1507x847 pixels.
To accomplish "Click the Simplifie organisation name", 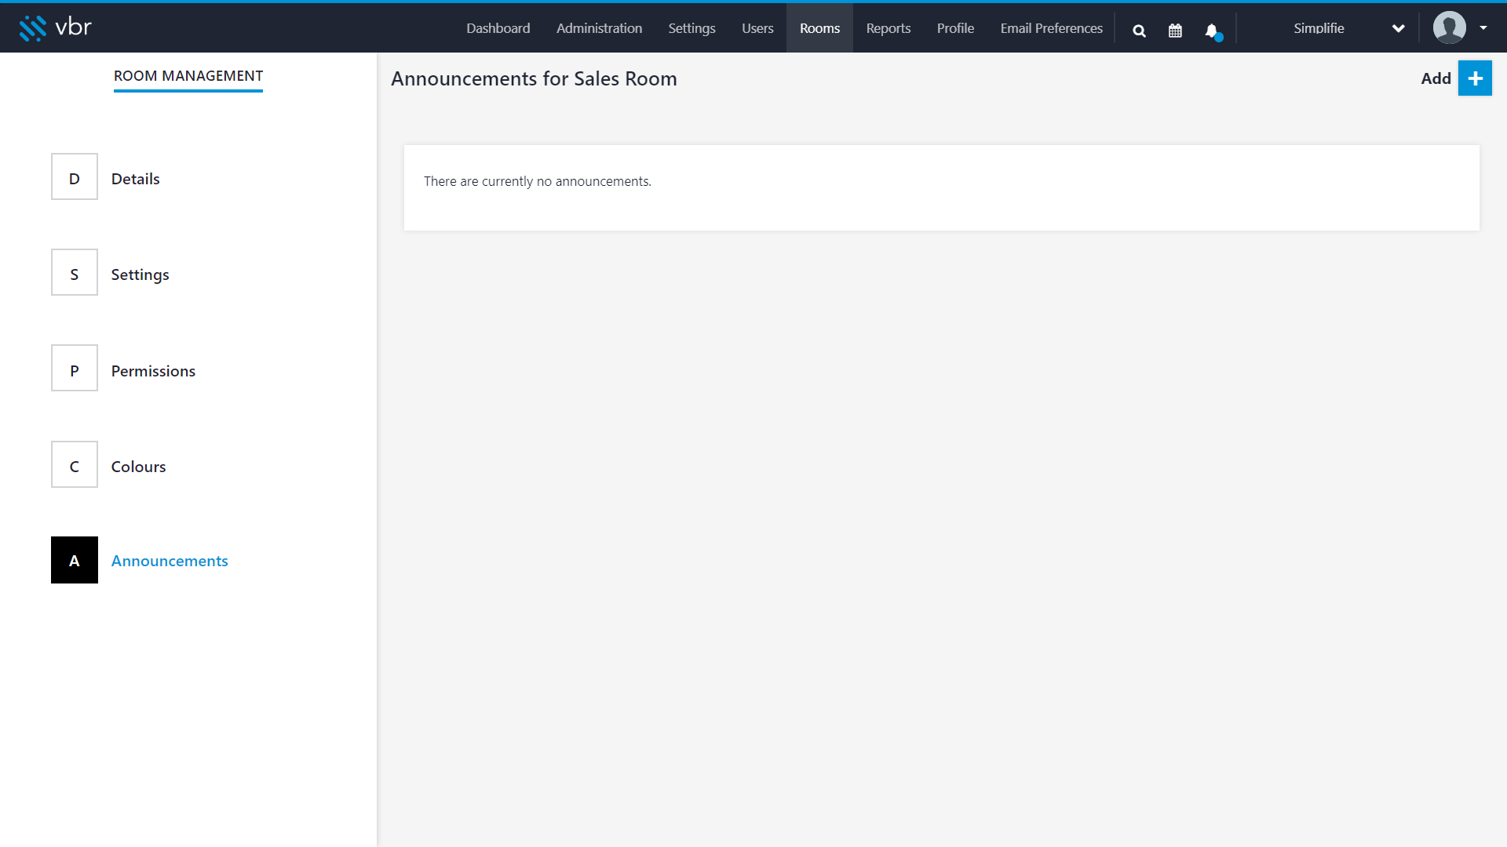I will [1319, 28].
